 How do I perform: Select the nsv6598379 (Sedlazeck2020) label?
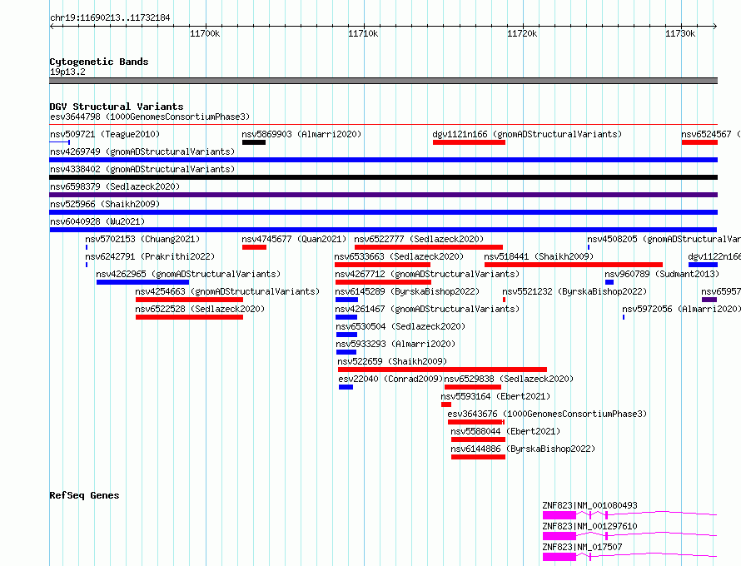click(x=115, y=186)
